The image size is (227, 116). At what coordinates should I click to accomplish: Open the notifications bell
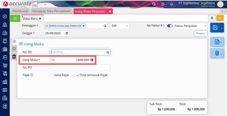click(171, 4)
